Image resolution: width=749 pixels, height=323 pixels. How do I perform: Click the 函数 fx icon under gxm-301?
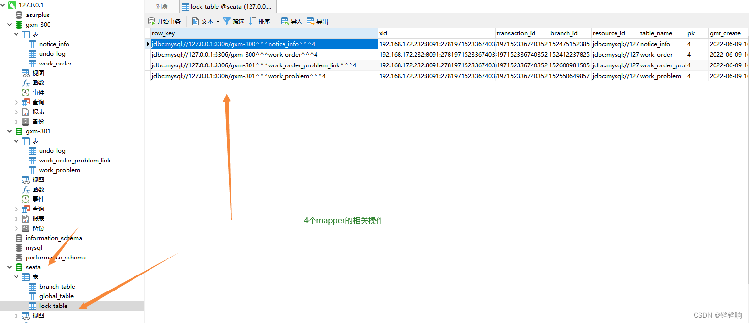pyautogui.click(x=26, y=190)
